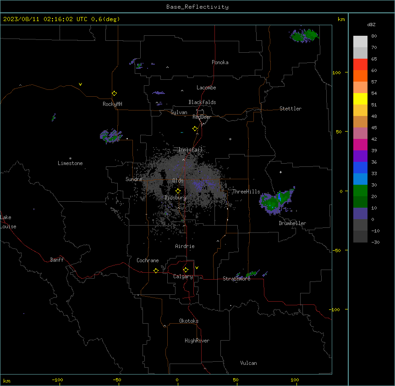Click the magenta legend swatch between 42 and 39
This screenshot has width=395, height=386.
tap(360, 144)
